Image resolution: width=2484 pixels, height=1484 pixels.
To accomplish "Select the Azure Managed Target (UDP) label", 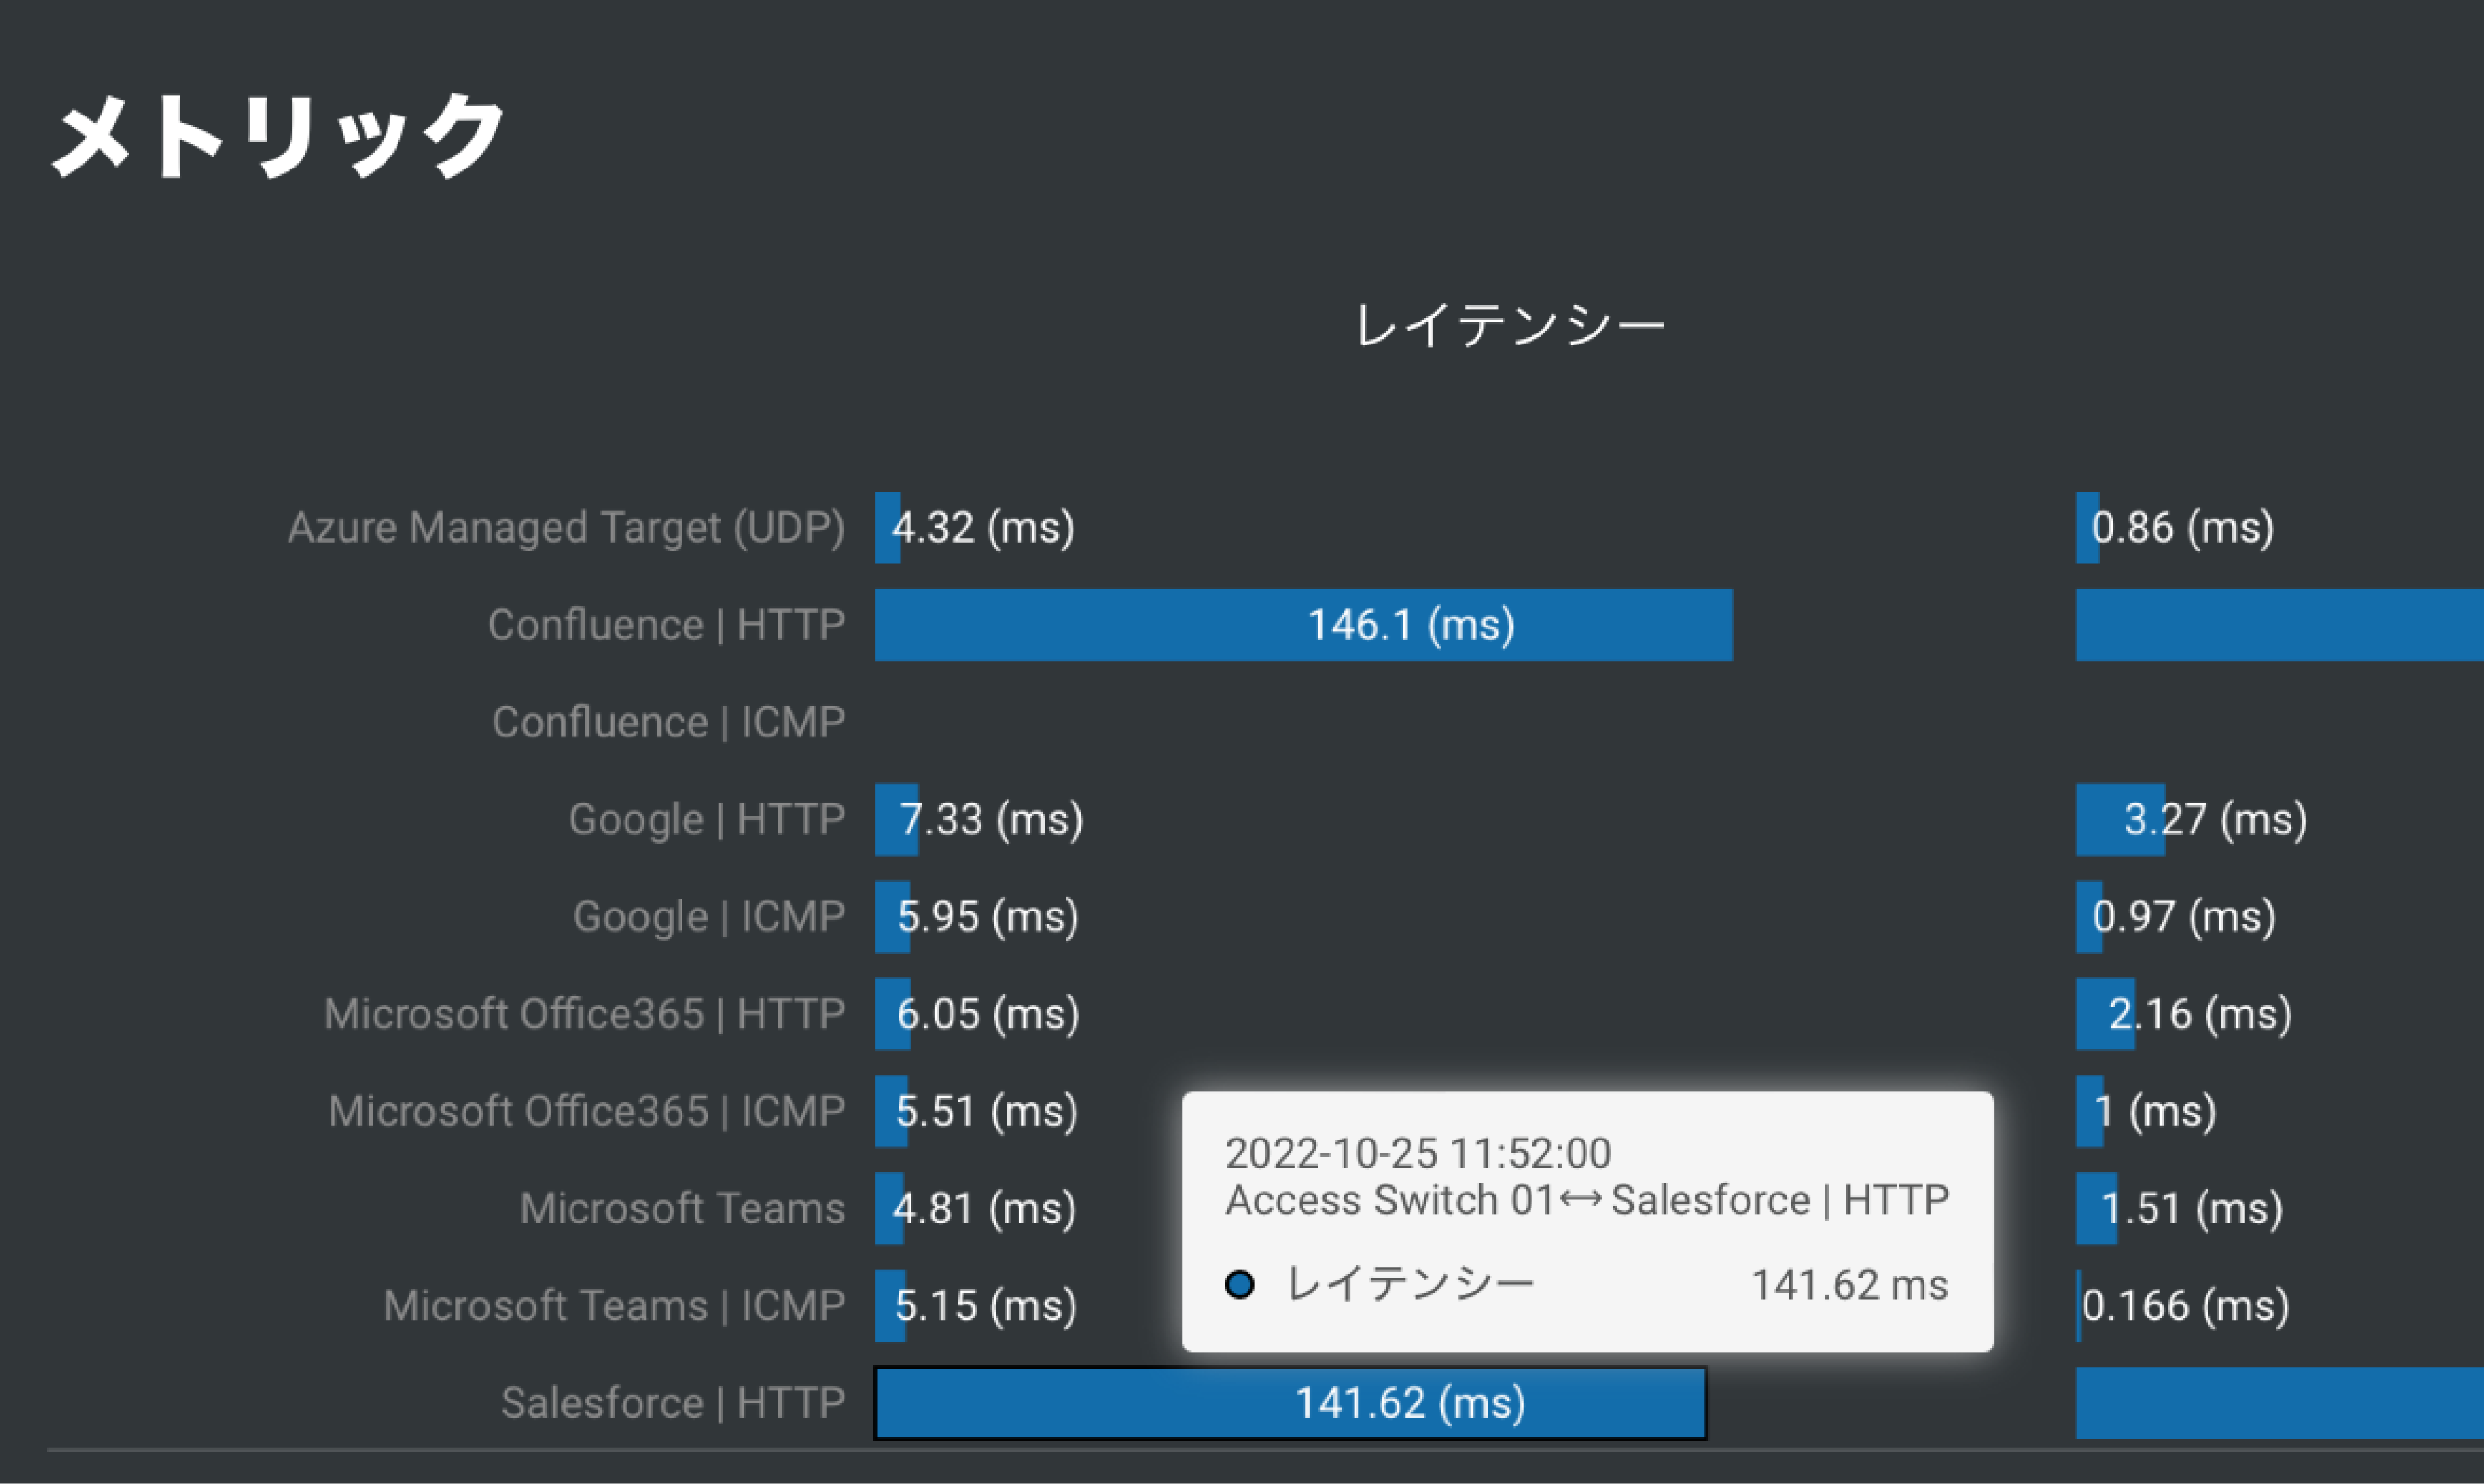I will (x=566, y=527).
